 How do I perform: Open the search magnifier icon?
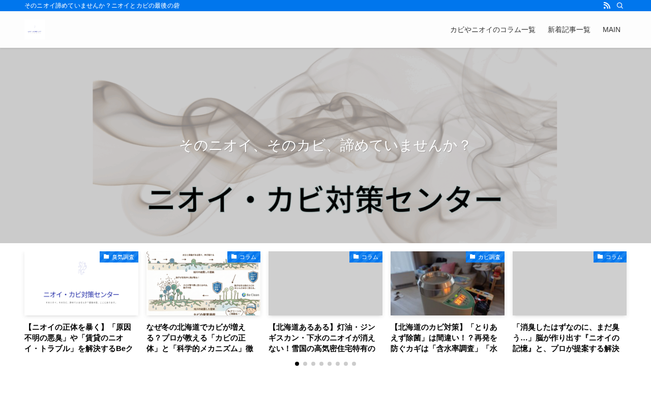click(620, 6)
